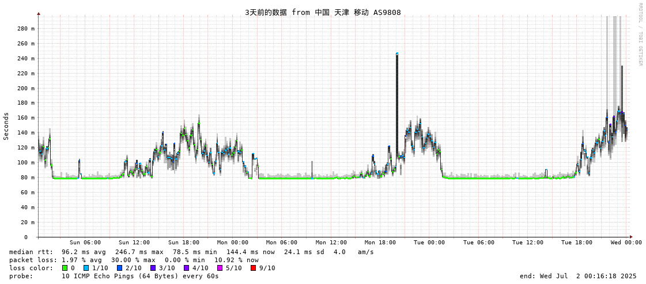Viewport: 646px width, 284px height.
Task: Click the chart title mentioning AS9808
Action: (x=323, y=12)
